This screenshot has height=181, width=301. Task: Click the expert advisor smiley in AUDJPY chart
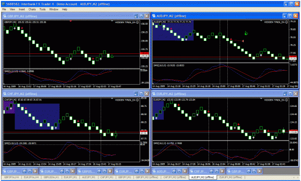[287, 22]
